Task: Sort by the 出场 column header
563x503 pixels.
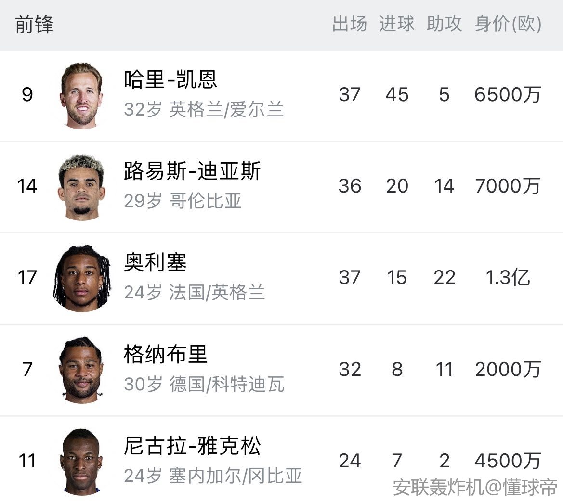Action: 350,24
